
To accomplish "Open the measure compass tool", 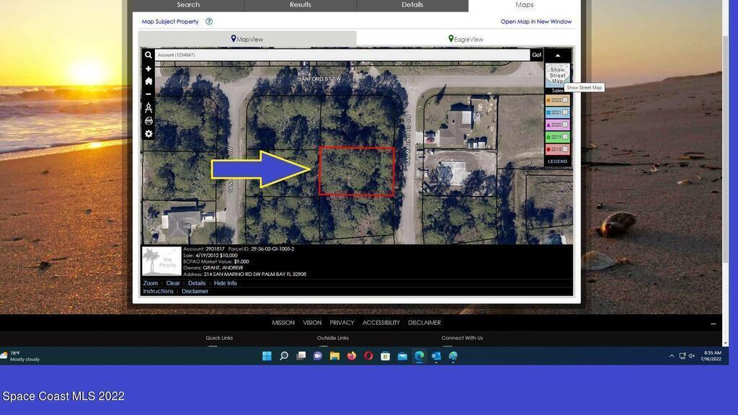I will (x=148, y=107).
